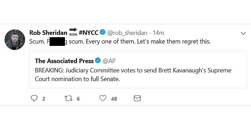Click Rob Sheridan's blue verified badge
251x134 pixels.
point(102,32)
